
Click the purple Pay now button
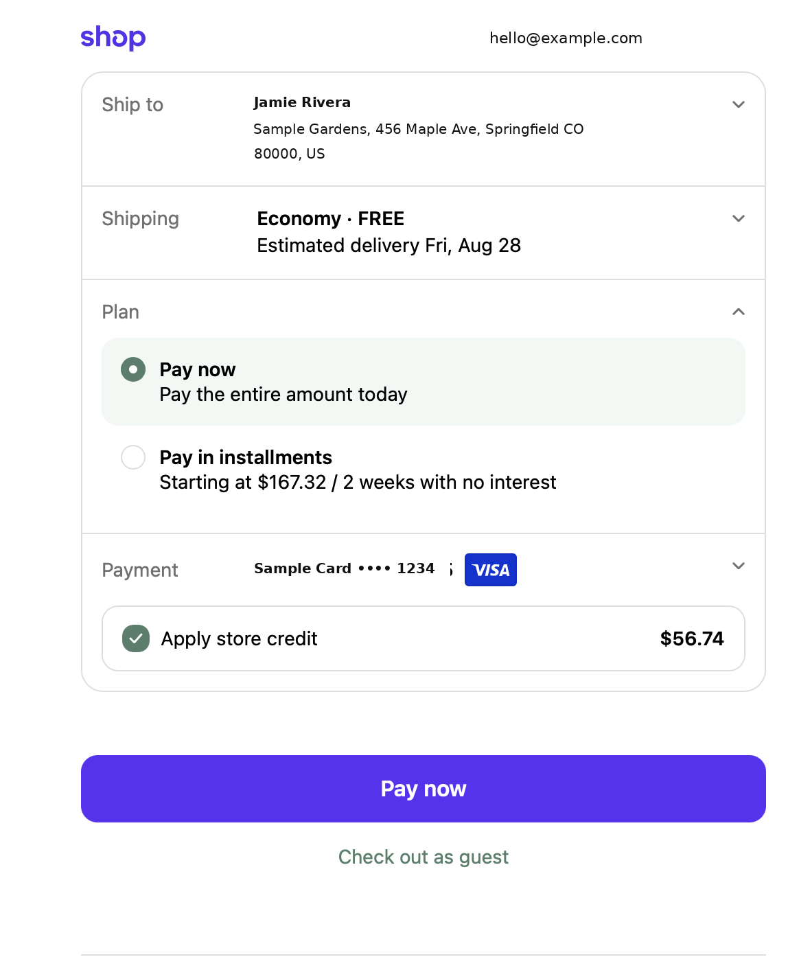[x=424, y=789]
